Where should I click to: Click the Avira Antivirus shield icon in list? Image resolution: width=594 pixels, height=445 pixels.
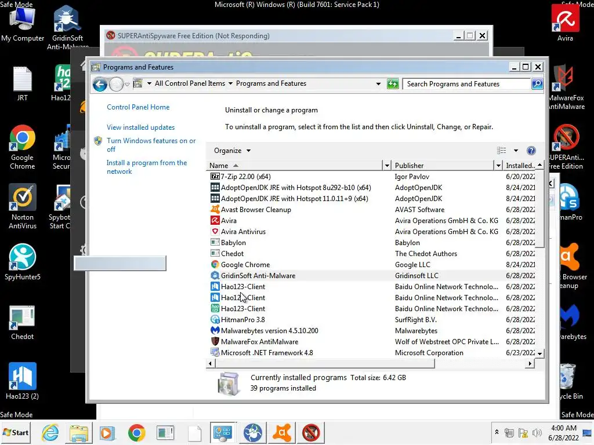pyautogui.click(x=215, y=231)
